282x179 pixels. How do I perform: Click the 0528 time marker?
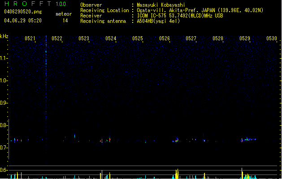pos(218,38)
